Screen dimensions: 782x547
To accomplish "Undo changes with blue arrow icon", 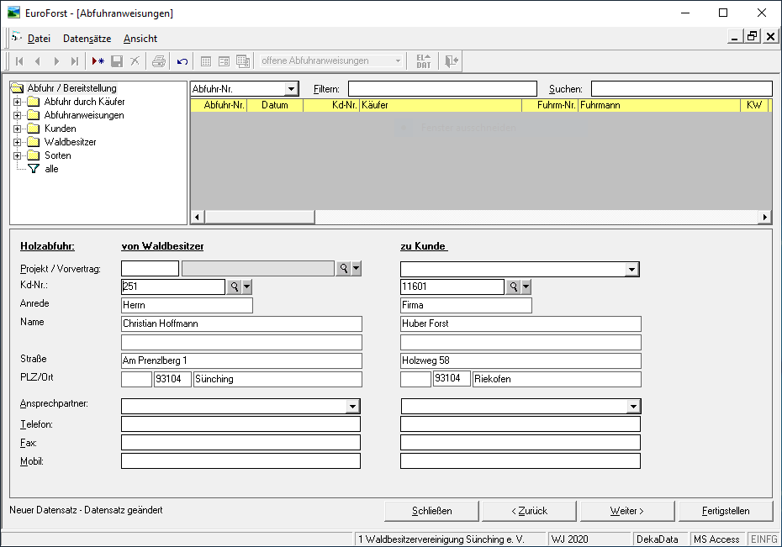I will [182, 61].
